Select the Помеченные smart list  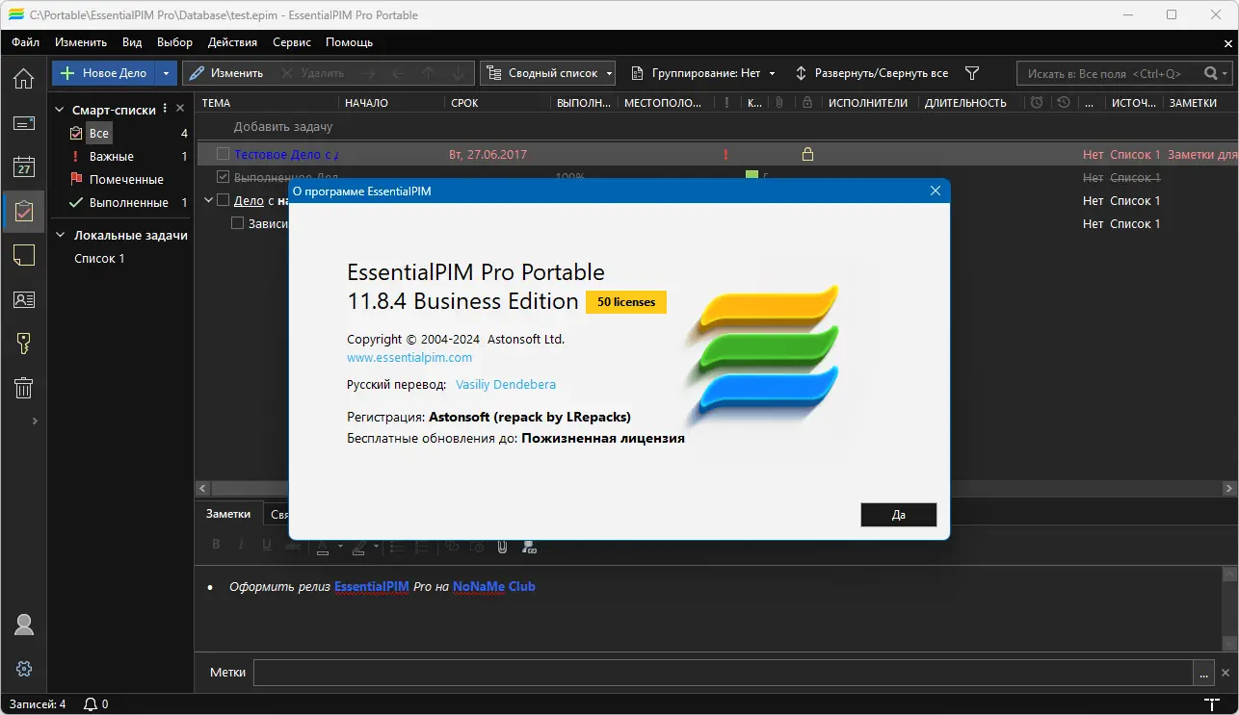click(x=126, y=180)
